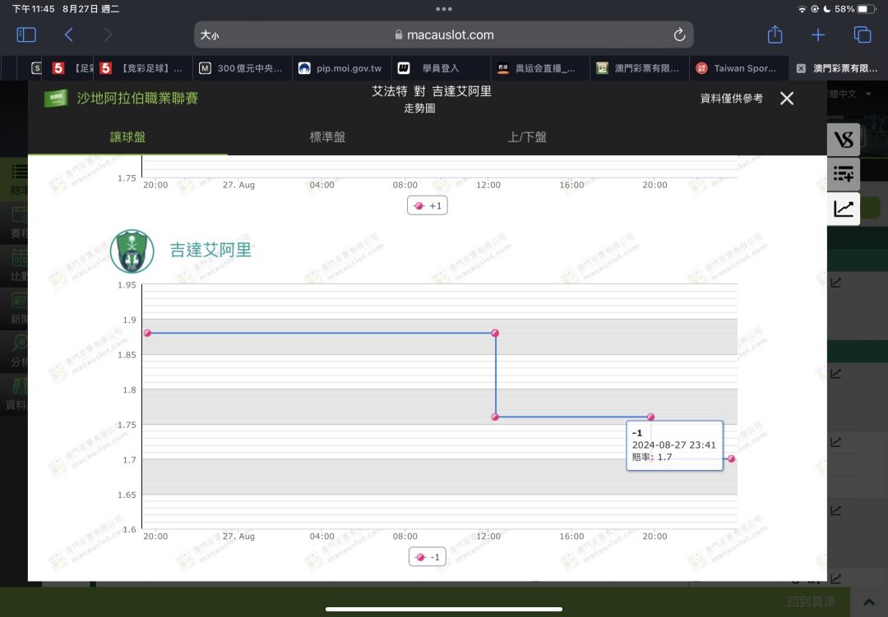Switch to Taiwan Sport browser tab
This screenshot has width=888, height=617.
pyautogui.click(x=738, y=68)
